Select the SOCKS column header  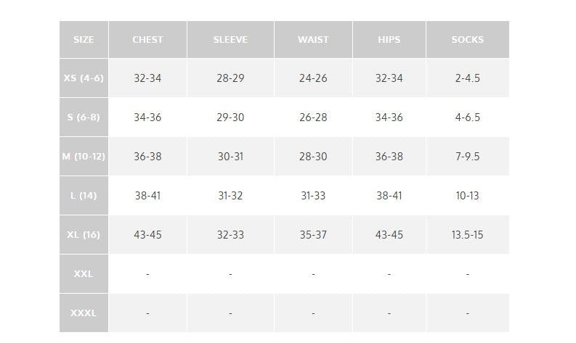[x=468, y=40]
